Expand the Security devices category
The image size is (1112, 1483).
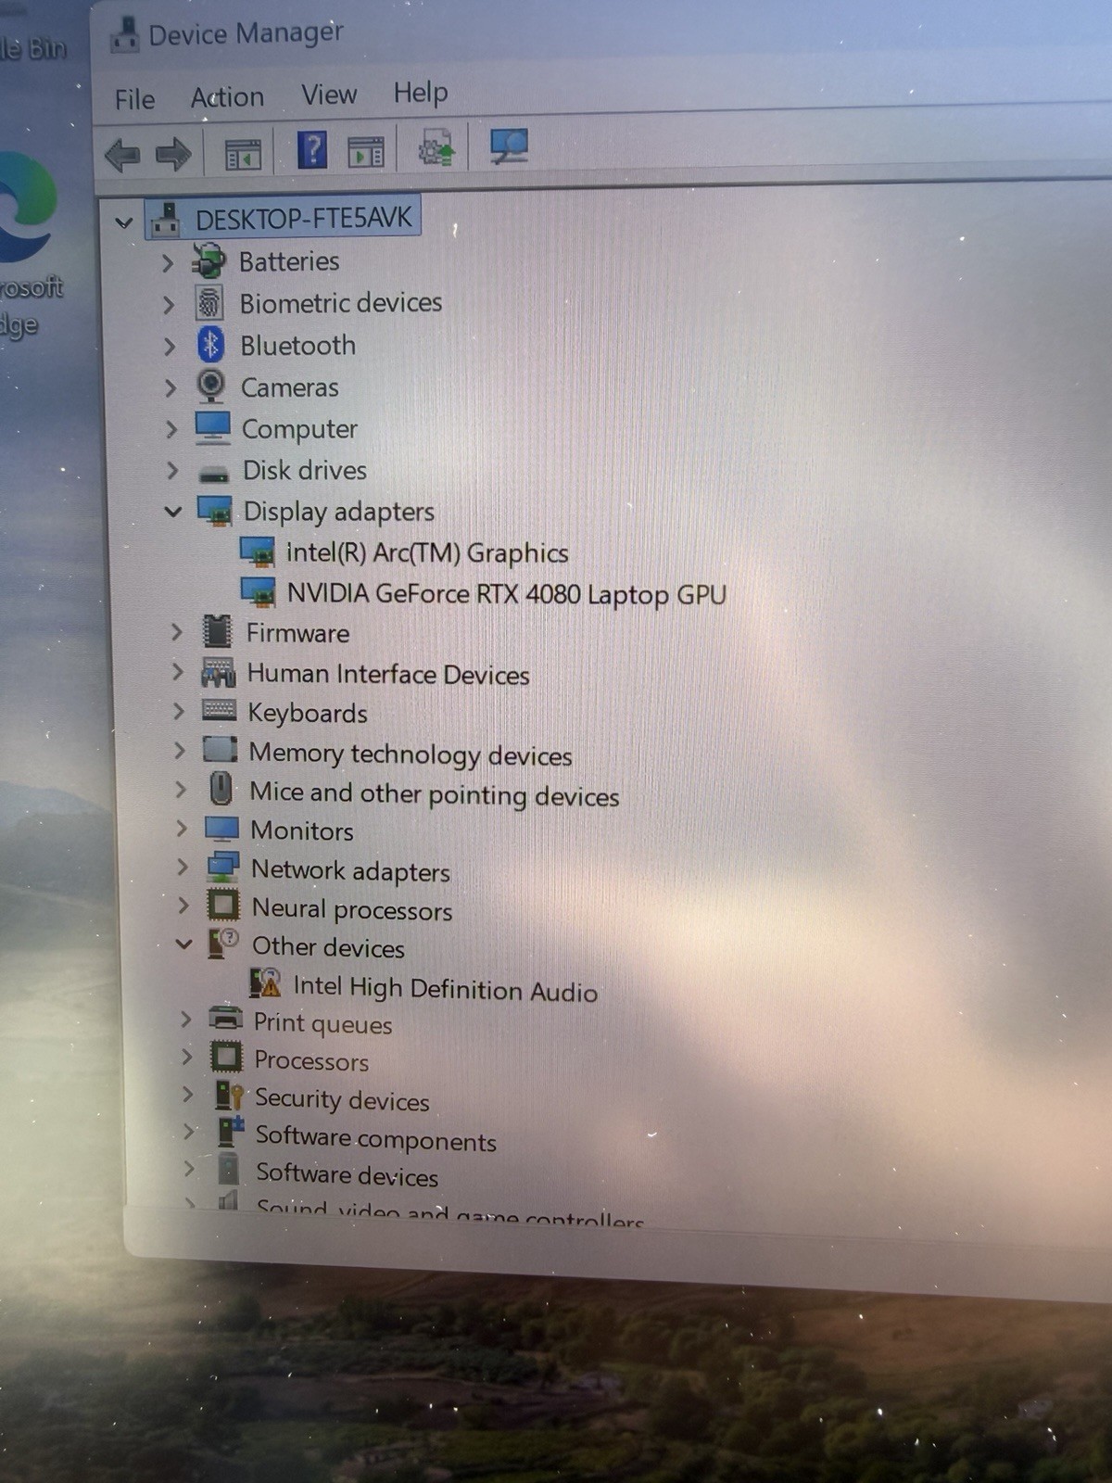[187, 1095]
